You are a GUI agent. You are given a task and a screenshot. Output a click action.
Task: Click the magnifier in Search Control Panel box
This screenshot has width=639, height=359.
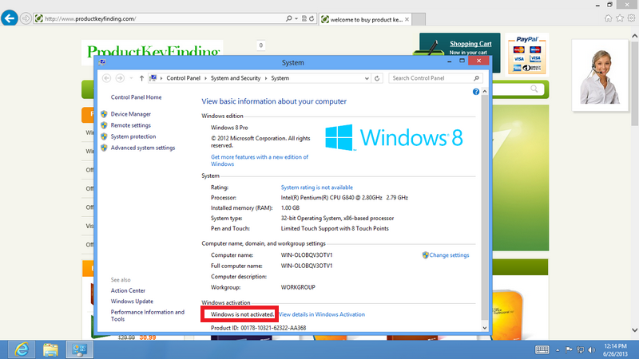point(476,78)
